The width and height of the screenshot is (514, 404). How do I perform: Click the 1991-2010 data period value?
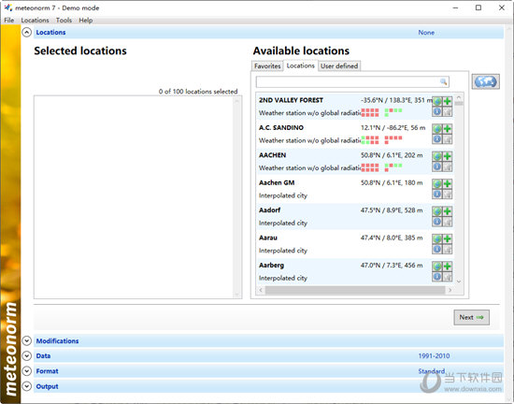pos(434,356)
